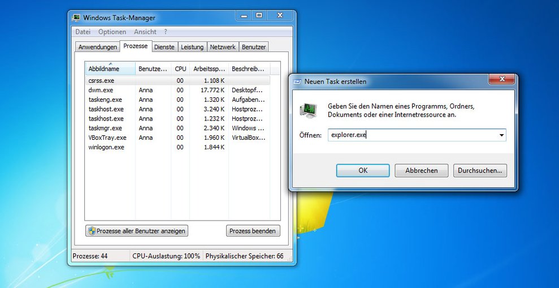This screenshot has width=559, height=288.
Task: Click the computer icon in the Neuen Task dialog
Action: (308, 111)
